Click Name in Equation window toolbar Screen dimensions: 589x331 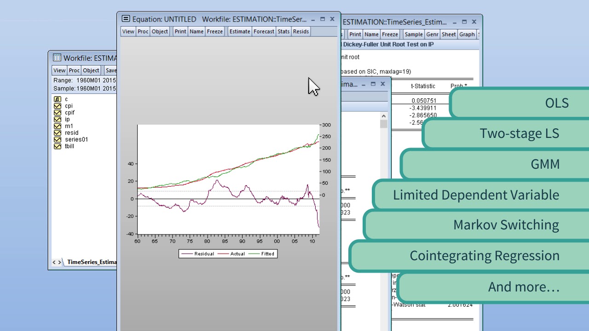point(196,31)
